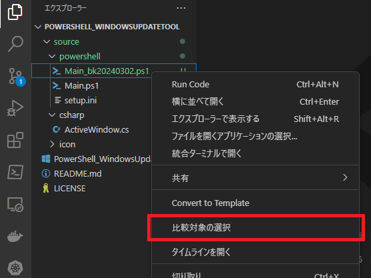Click the エクスプローラー panel title
Image resolution: width=371 pixels, height=278 pixels.
(65, 8)
